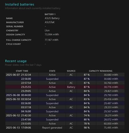
Task: Click the CAPACITY REMAINING column header
Action: click(x=101, y=71)
